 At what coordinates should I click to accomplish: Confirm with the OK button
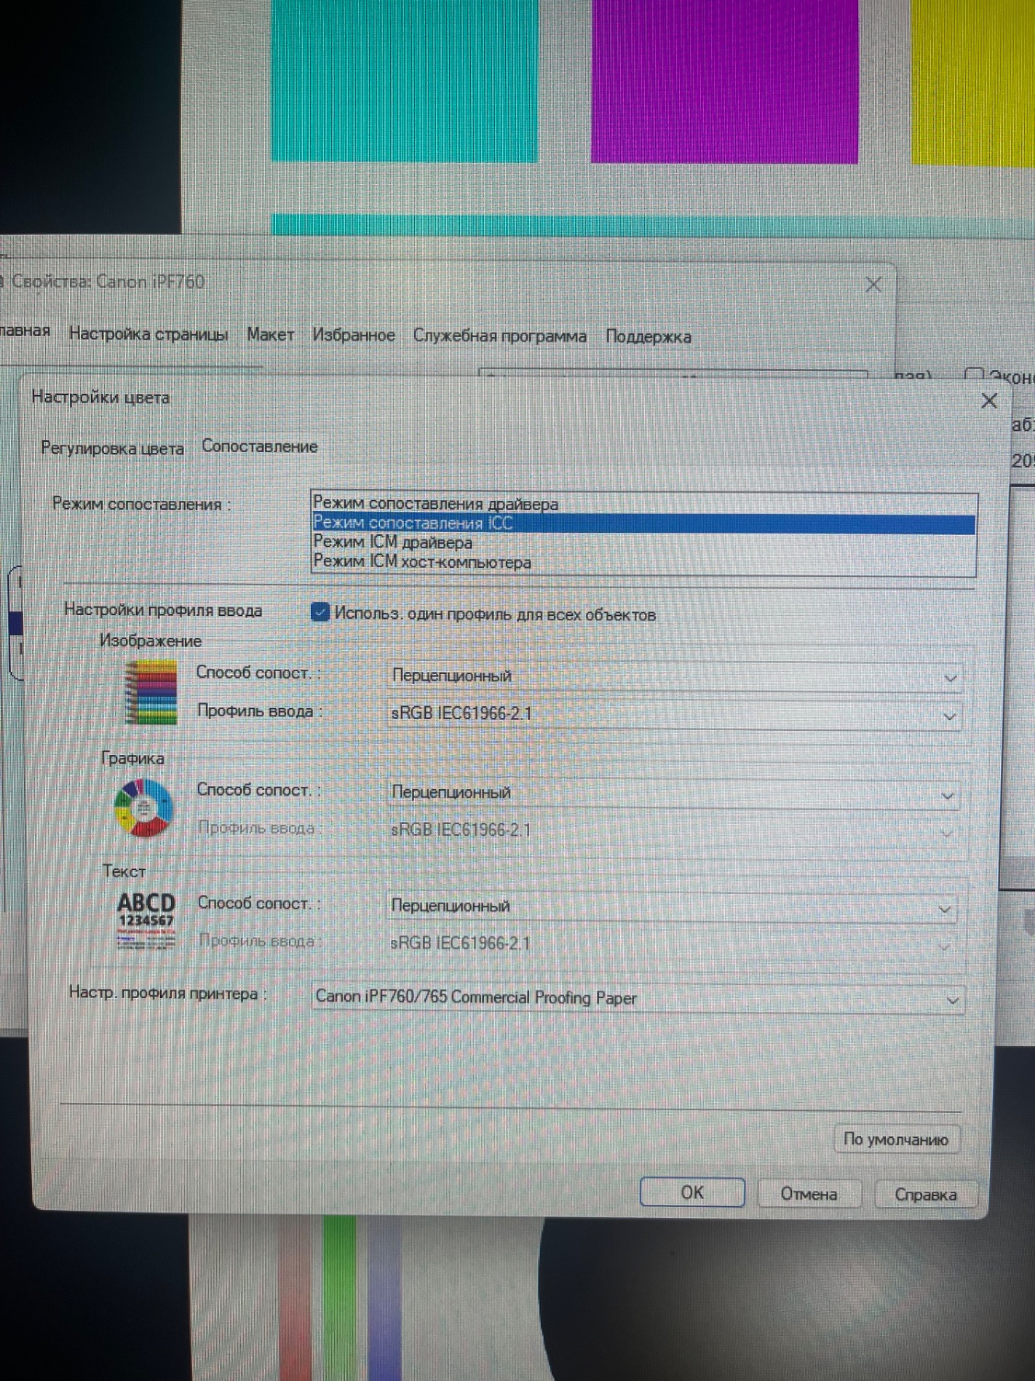(x=692, y=1192)
